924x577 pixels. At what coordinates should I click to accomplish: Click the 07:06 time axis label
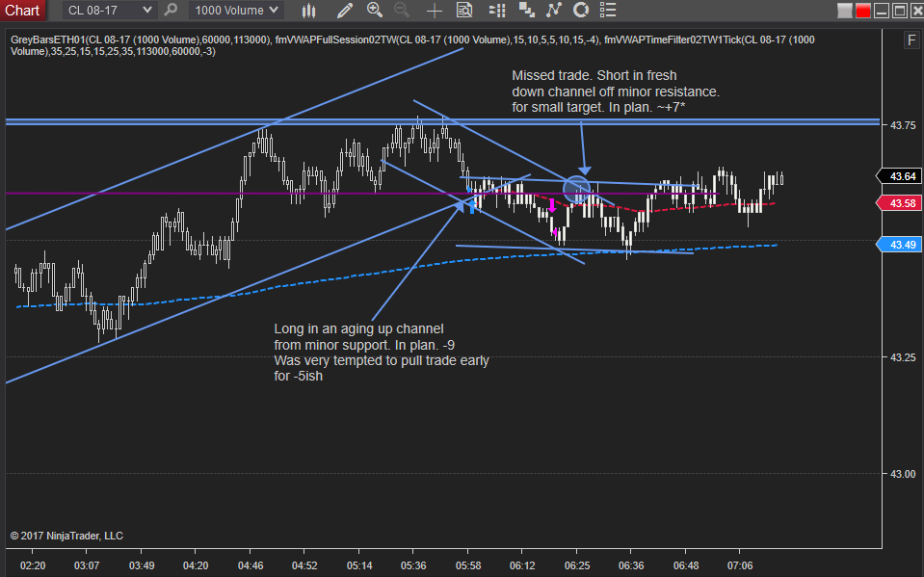pos(740,565)
